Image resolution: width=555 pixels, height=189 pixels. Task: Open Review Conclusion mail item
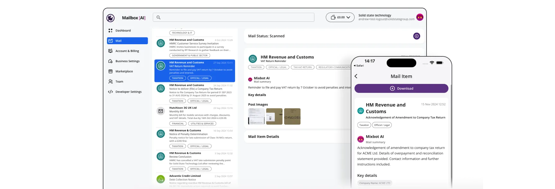tap(195, 161)
